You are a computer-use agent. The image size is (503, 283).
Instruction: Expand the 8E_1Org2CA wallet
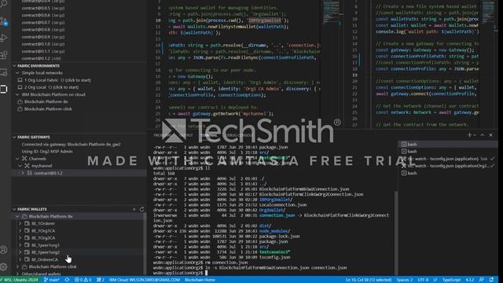pos(20,237)
